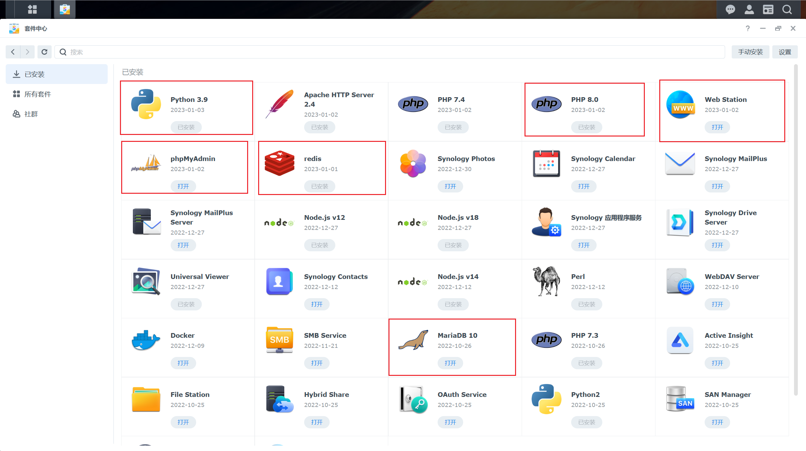
Task: Go forward with the right arrow
Action: coord(27,52)
